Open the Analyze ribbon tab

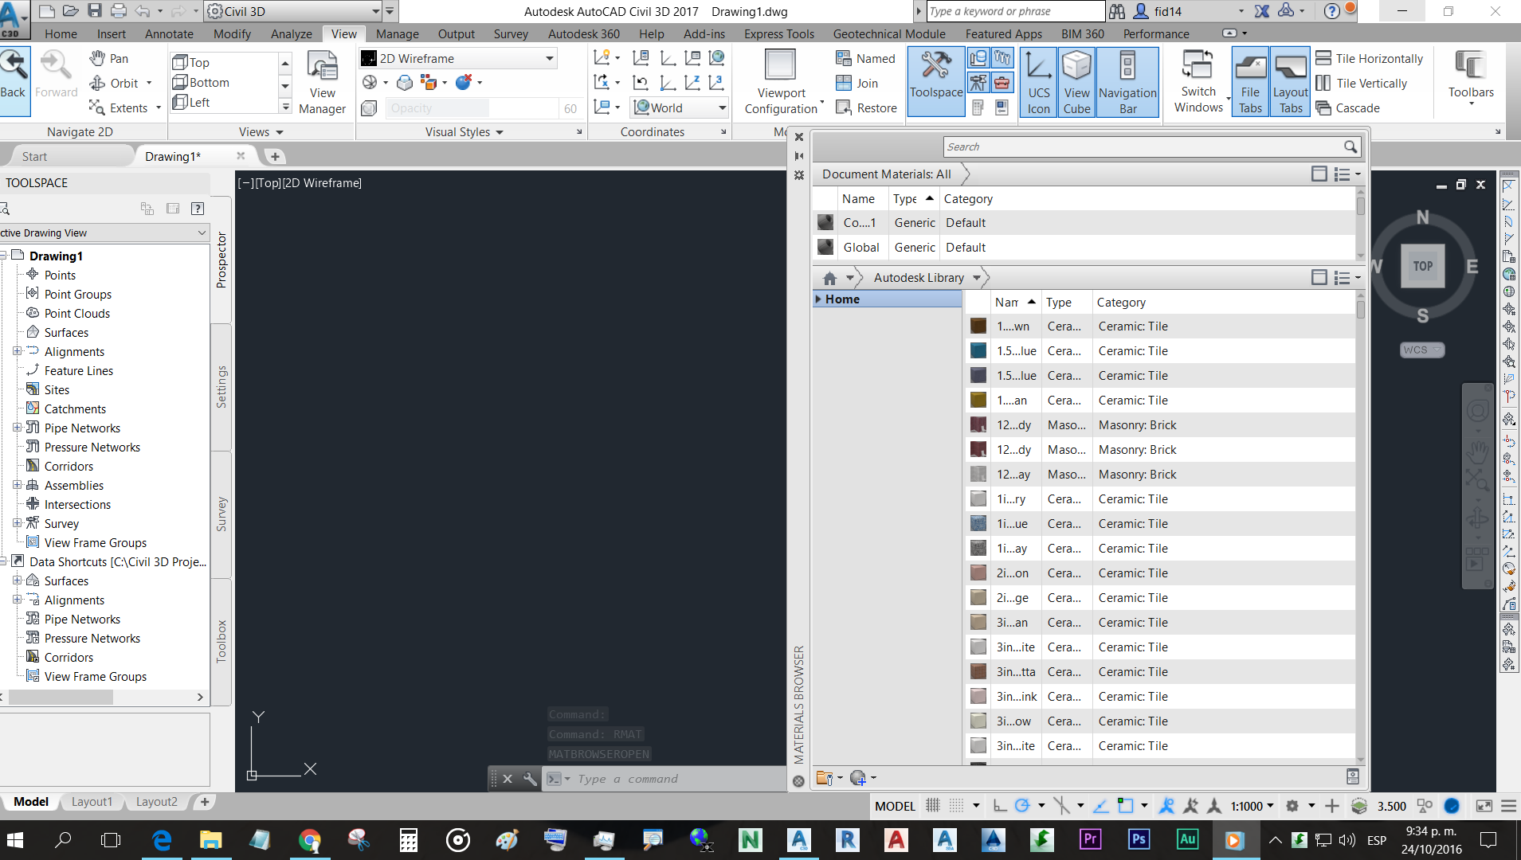click(291, 33)
